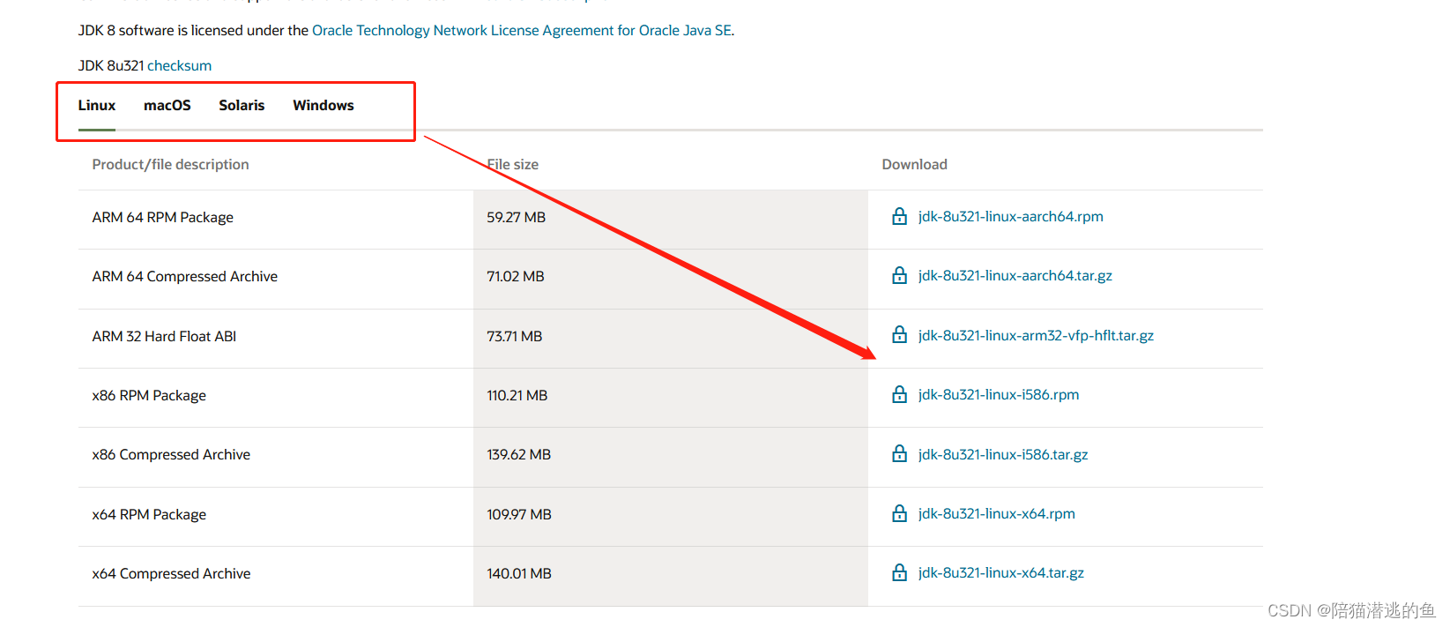Click the 'x64 Compressed Archive' description
This screenshot has height=627, width=1450.
(x=171, y=573)
